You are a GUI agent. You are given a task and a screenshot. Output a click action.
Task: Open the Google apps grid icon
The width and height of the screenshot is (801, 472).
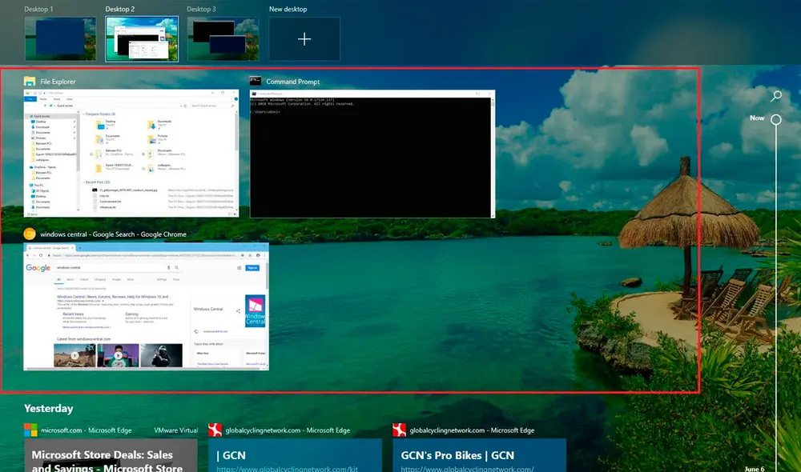click(x=239, y=267)
